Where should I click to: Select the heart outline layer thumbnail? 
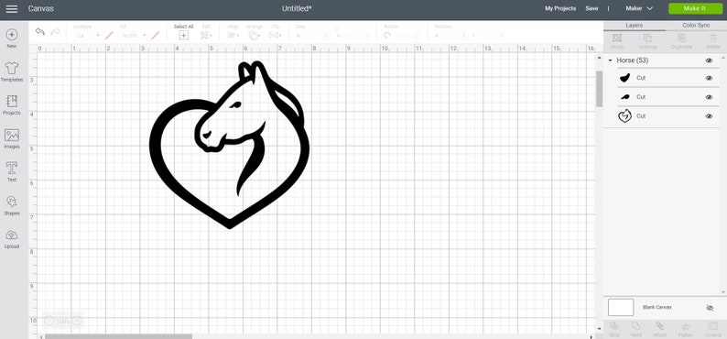[625, 116]
